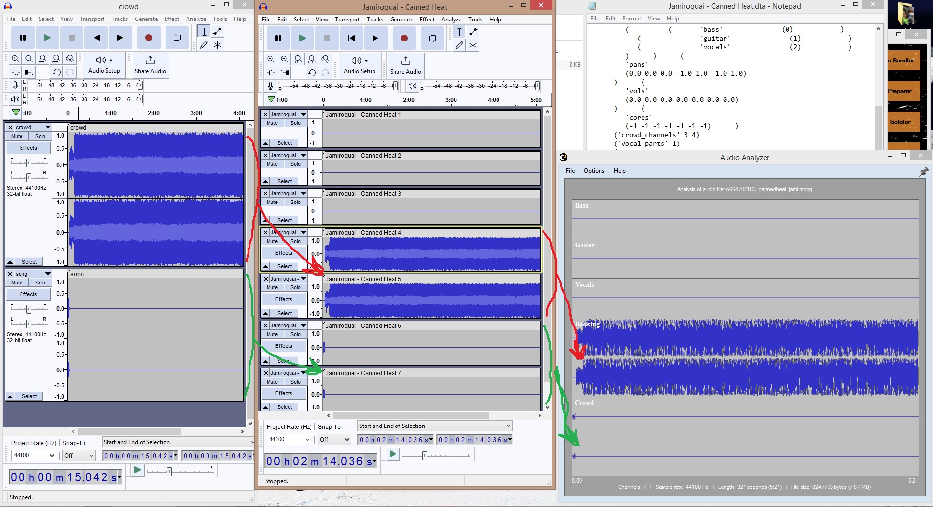Mute the Jamiroquai - Canned Heat 4 track

coord(272,241)
